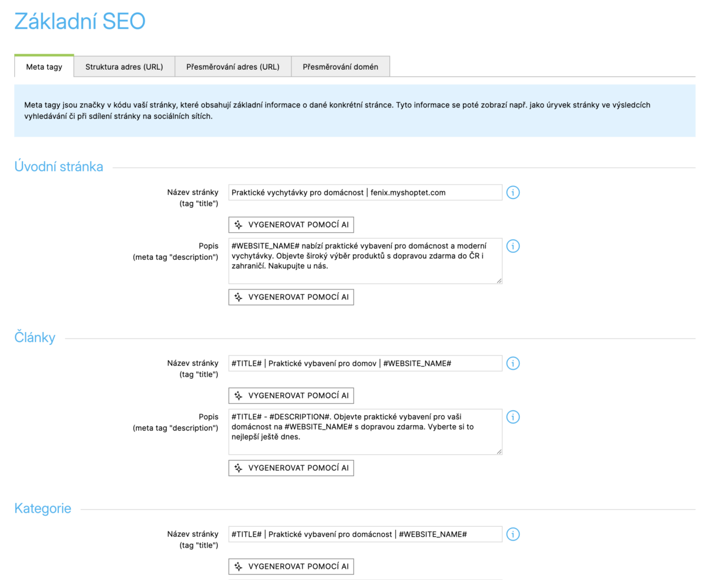The image size is (708, 580).
Task: Click sparkle icon in Články title AI button
Action: tap(238, 396)
